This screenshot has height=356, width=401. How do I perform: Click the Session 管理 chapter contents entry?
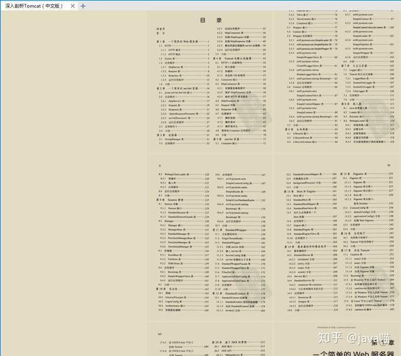pyautogui.click(x=183, y=200)
